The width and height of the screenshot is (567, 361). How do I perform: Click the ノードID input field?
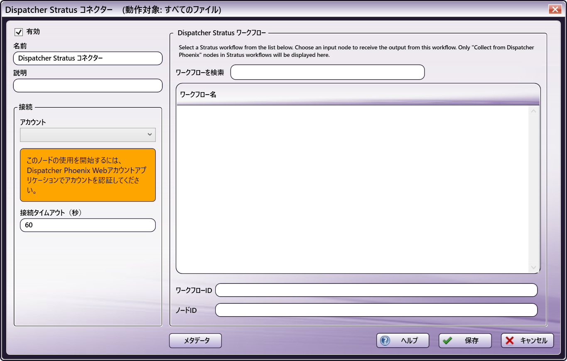tap(376, 310)
